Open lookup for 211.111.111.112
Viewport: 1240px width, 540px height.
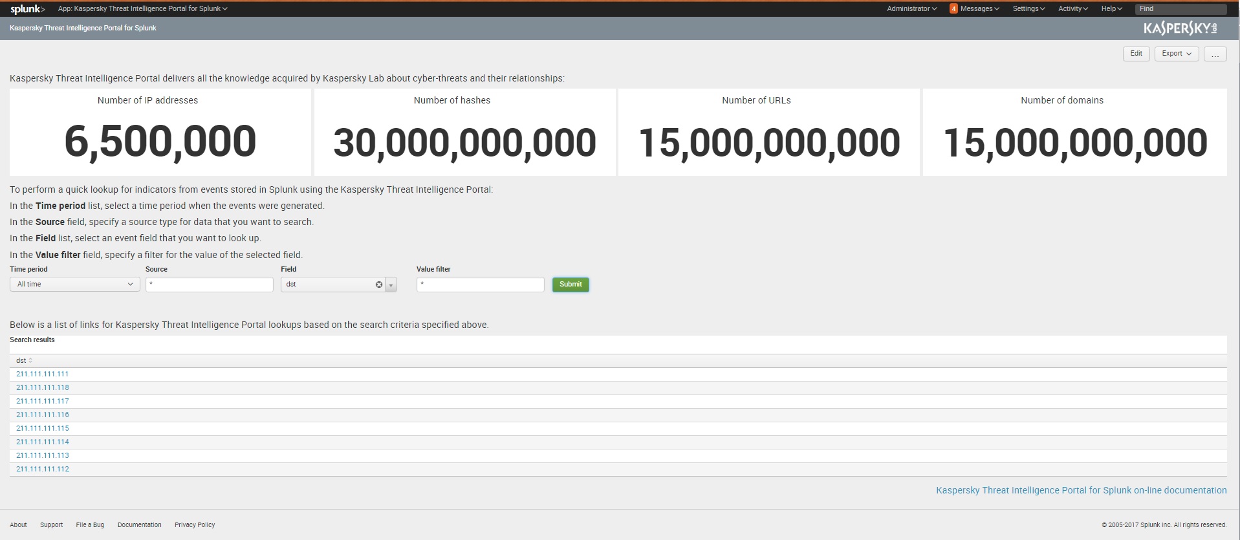click(x=43, y=470)
